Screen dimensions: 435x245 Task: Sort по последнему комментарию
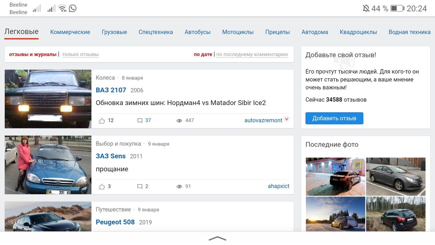pos(252,54)
